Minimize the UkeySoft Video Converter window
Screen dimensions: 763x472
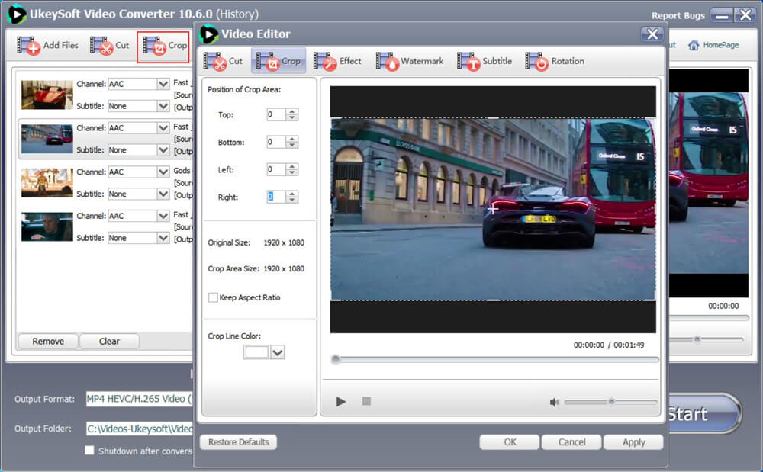coord(722,15)
